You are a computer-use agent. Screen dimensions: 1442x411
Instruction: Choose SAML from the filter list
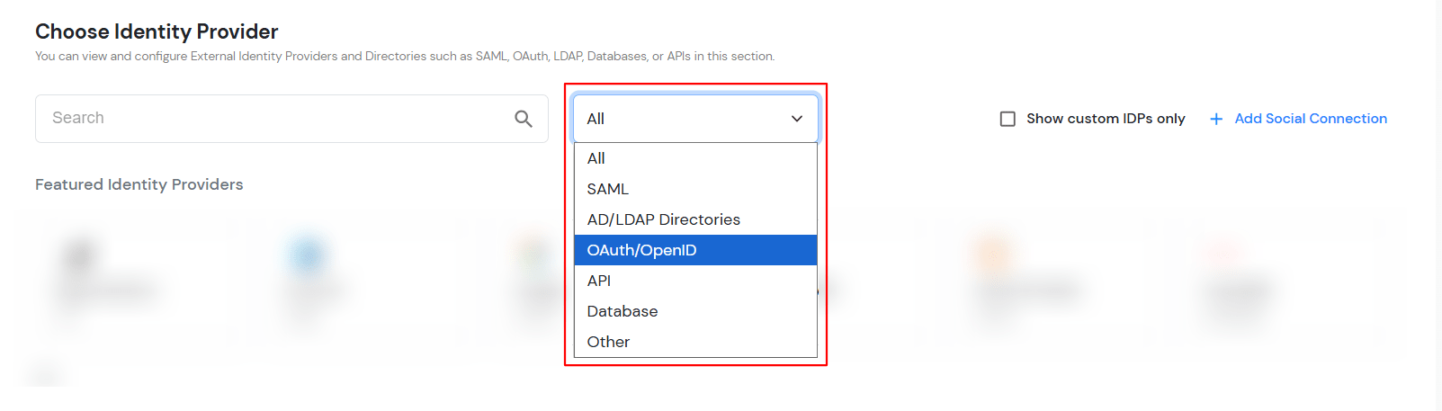click(695, 189)
